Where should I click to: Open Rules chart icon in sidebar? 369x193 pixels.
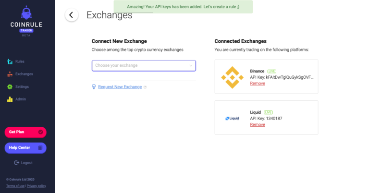coord(10,61)
